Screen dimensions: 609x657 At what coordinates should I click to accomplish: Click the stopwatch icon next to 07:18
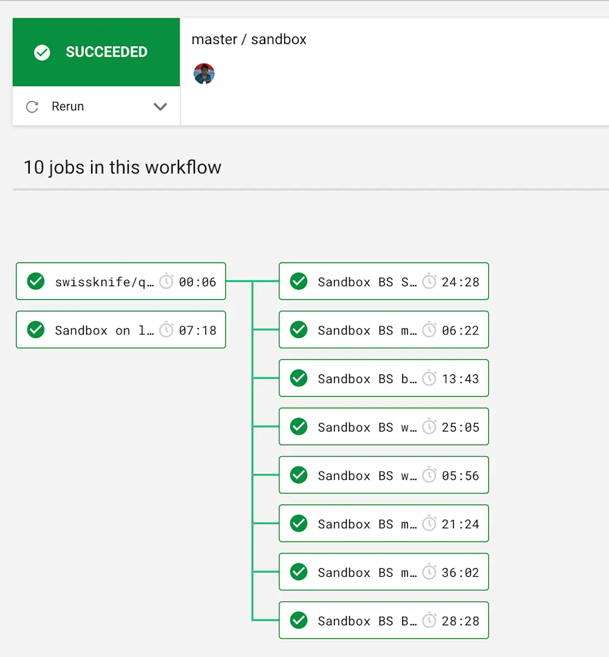click(167, 329)
